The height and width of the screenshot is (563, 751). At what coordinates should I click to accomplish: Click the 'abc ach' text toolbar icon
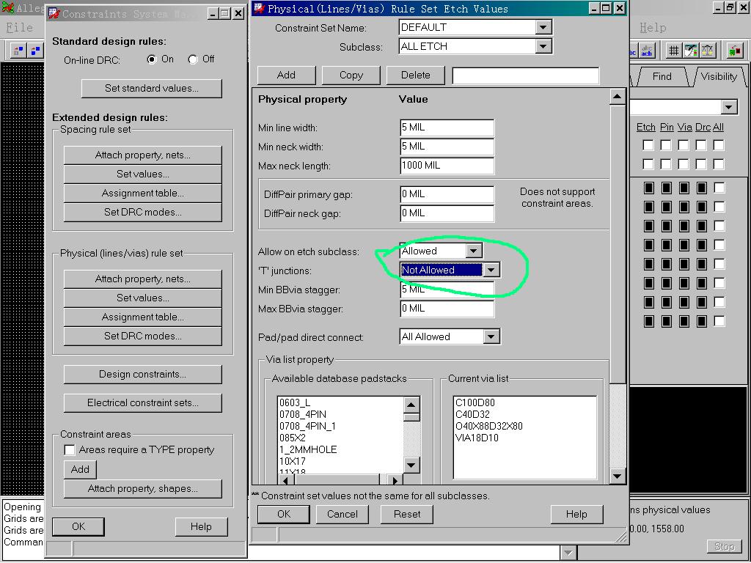coord(647,50)
